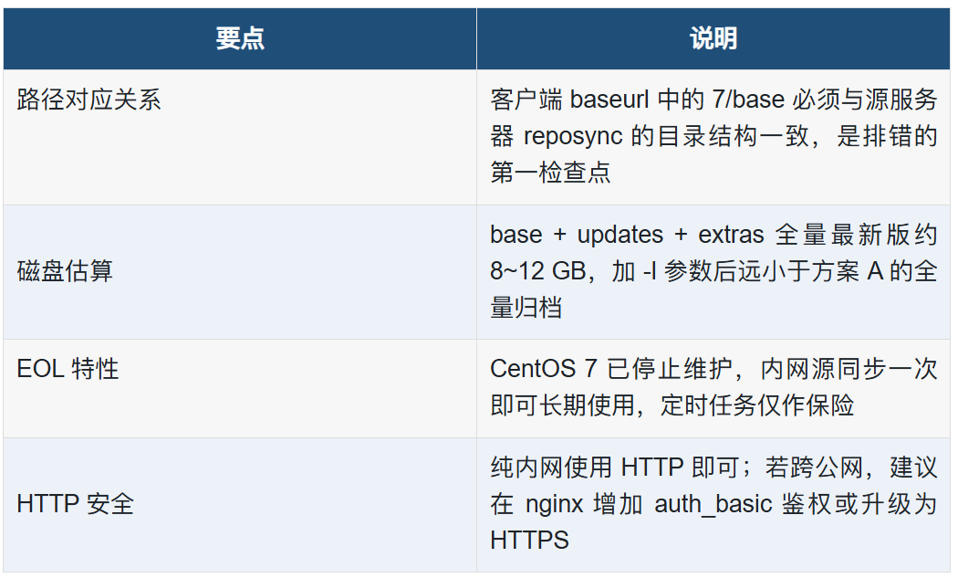Image resolution: width=958 pixels, height=578 pixels.
Task: Click the word HTTPS in last row
Action: pos(529,541)
